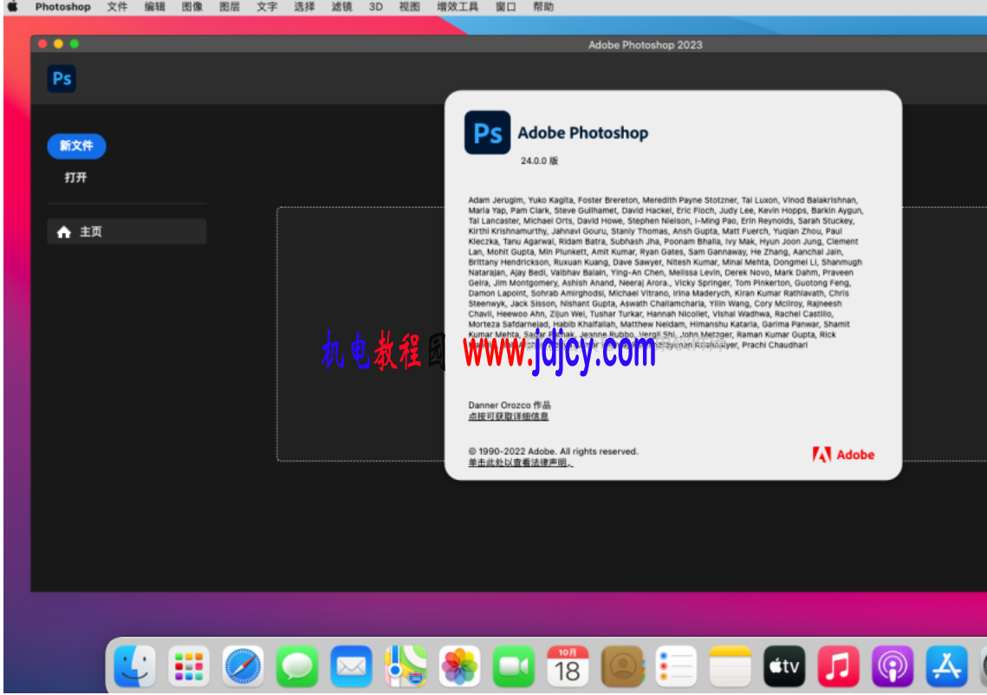987x695 pixels.
Task: Click the home icon beside 主页
Action: click(63, 231)
